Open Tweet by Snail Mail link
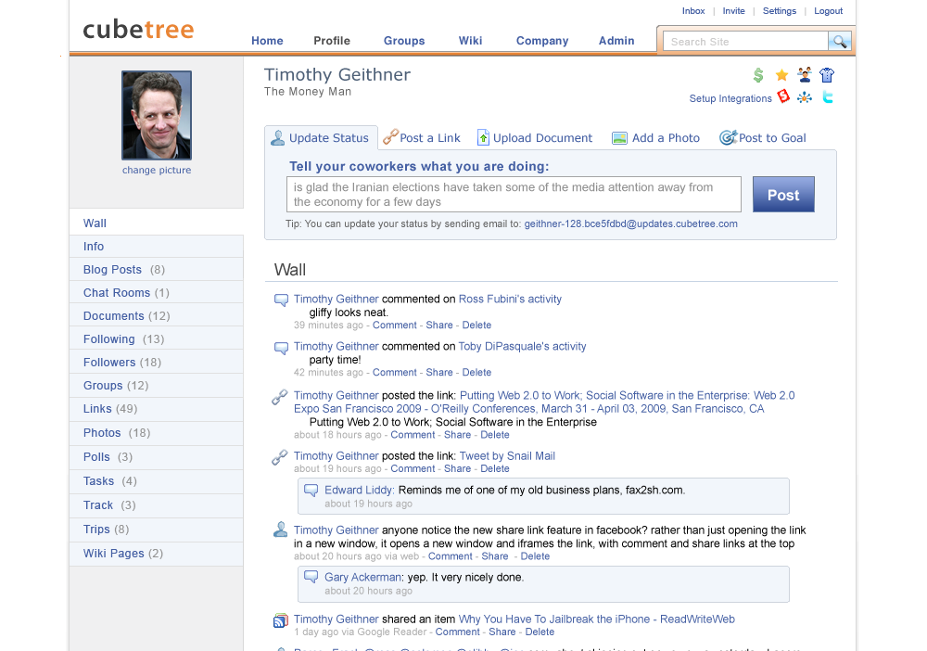This screenshot has height=651, width=927. pyautogui.click(x=507, y=456)
